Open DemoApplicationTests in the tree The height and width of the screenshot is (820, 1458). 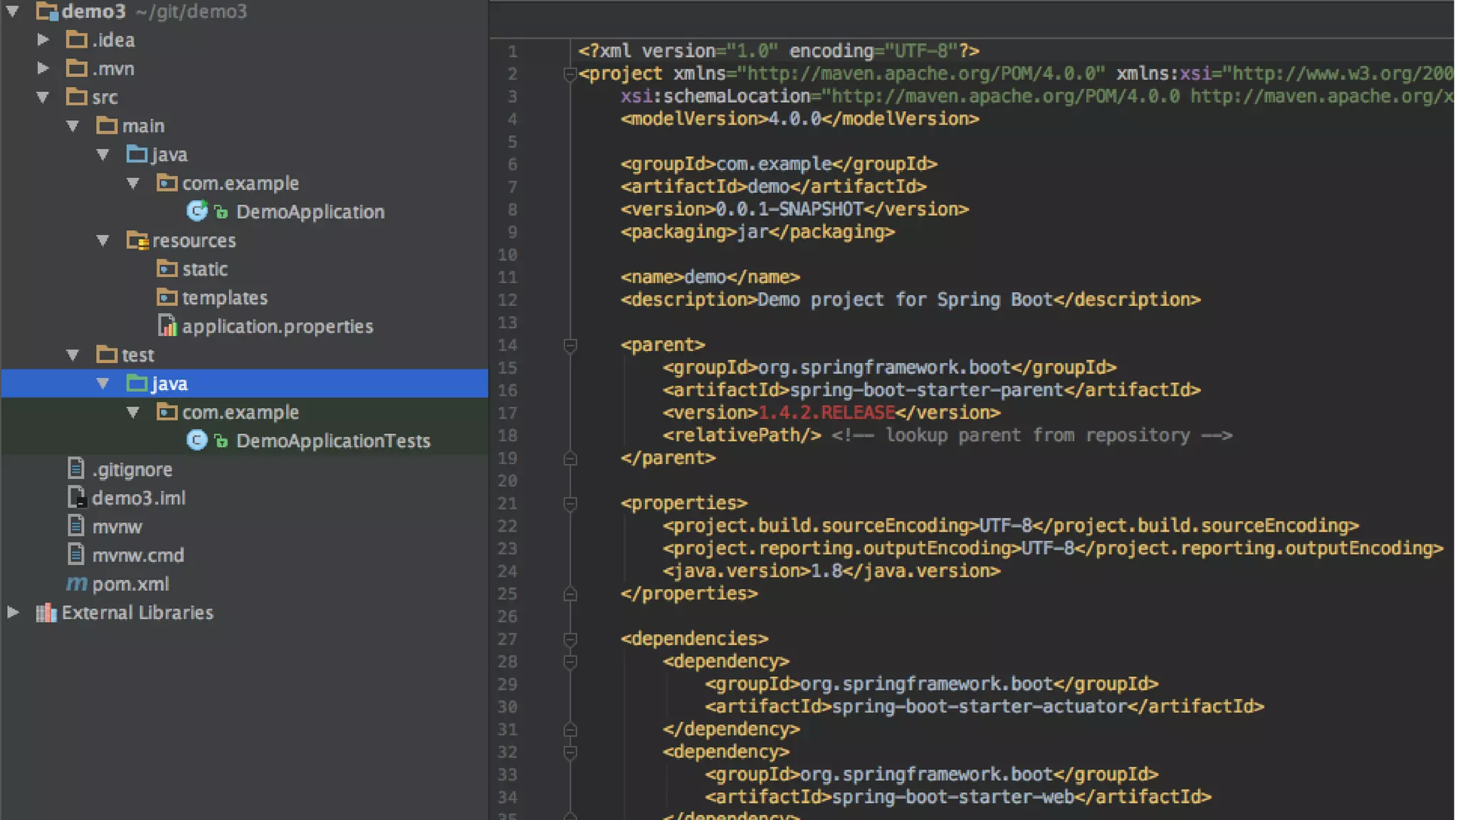click(x=333, y=441)
